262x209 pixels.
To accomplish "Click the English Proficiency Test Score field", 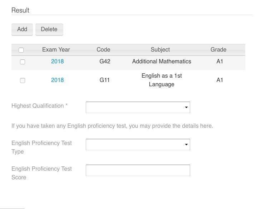I will coord(138,170).
